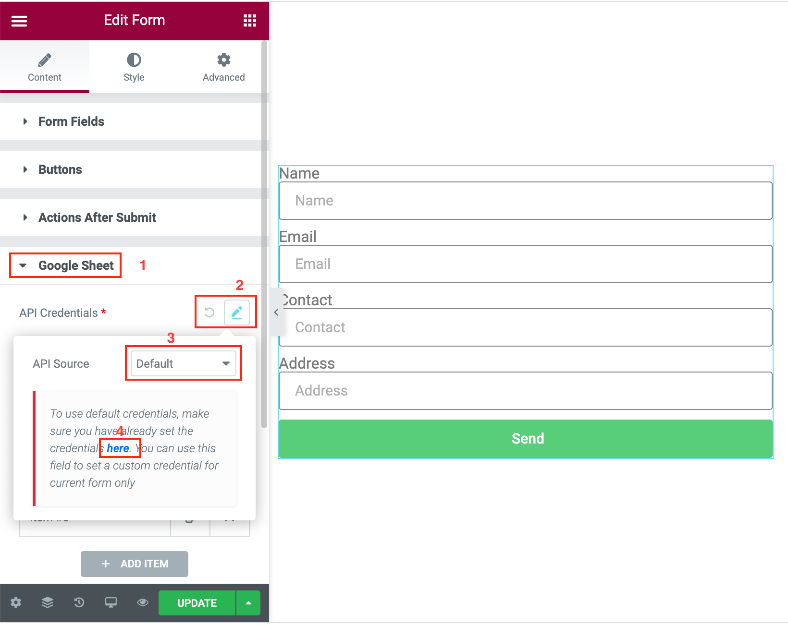Open the Navigator layers icon
The width and height of the screenshot is (788, 625).
pos(48,602)
